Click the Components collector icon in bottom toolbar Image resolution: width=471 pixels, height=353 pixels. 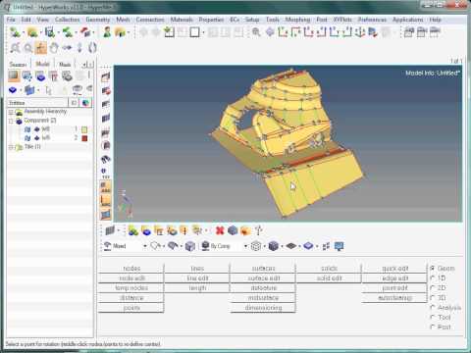tap(146, 230)
